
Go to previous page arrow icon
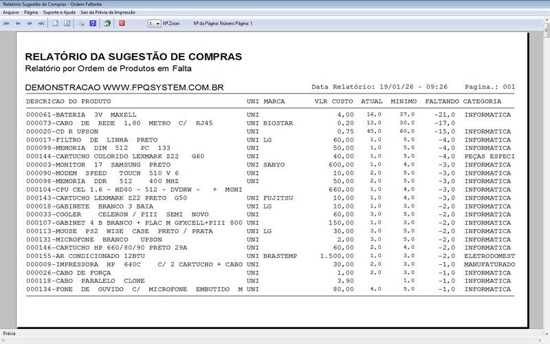(18, 23)
